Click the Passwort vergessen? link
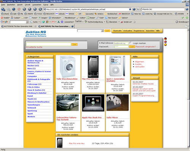This screenshot has height=151, width=190. tap(146, 47)
